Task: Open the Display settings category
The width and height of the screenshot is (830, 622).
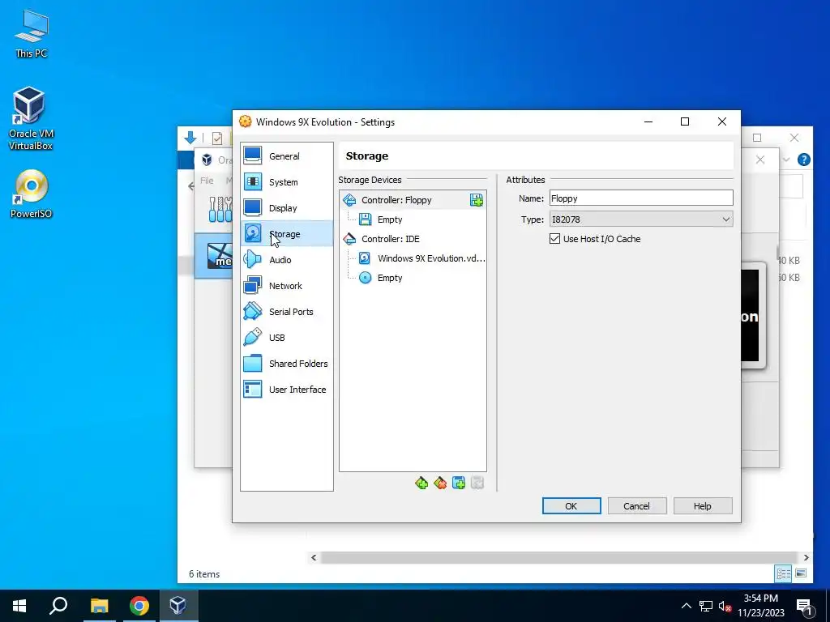Action: (x=286, y=208)
